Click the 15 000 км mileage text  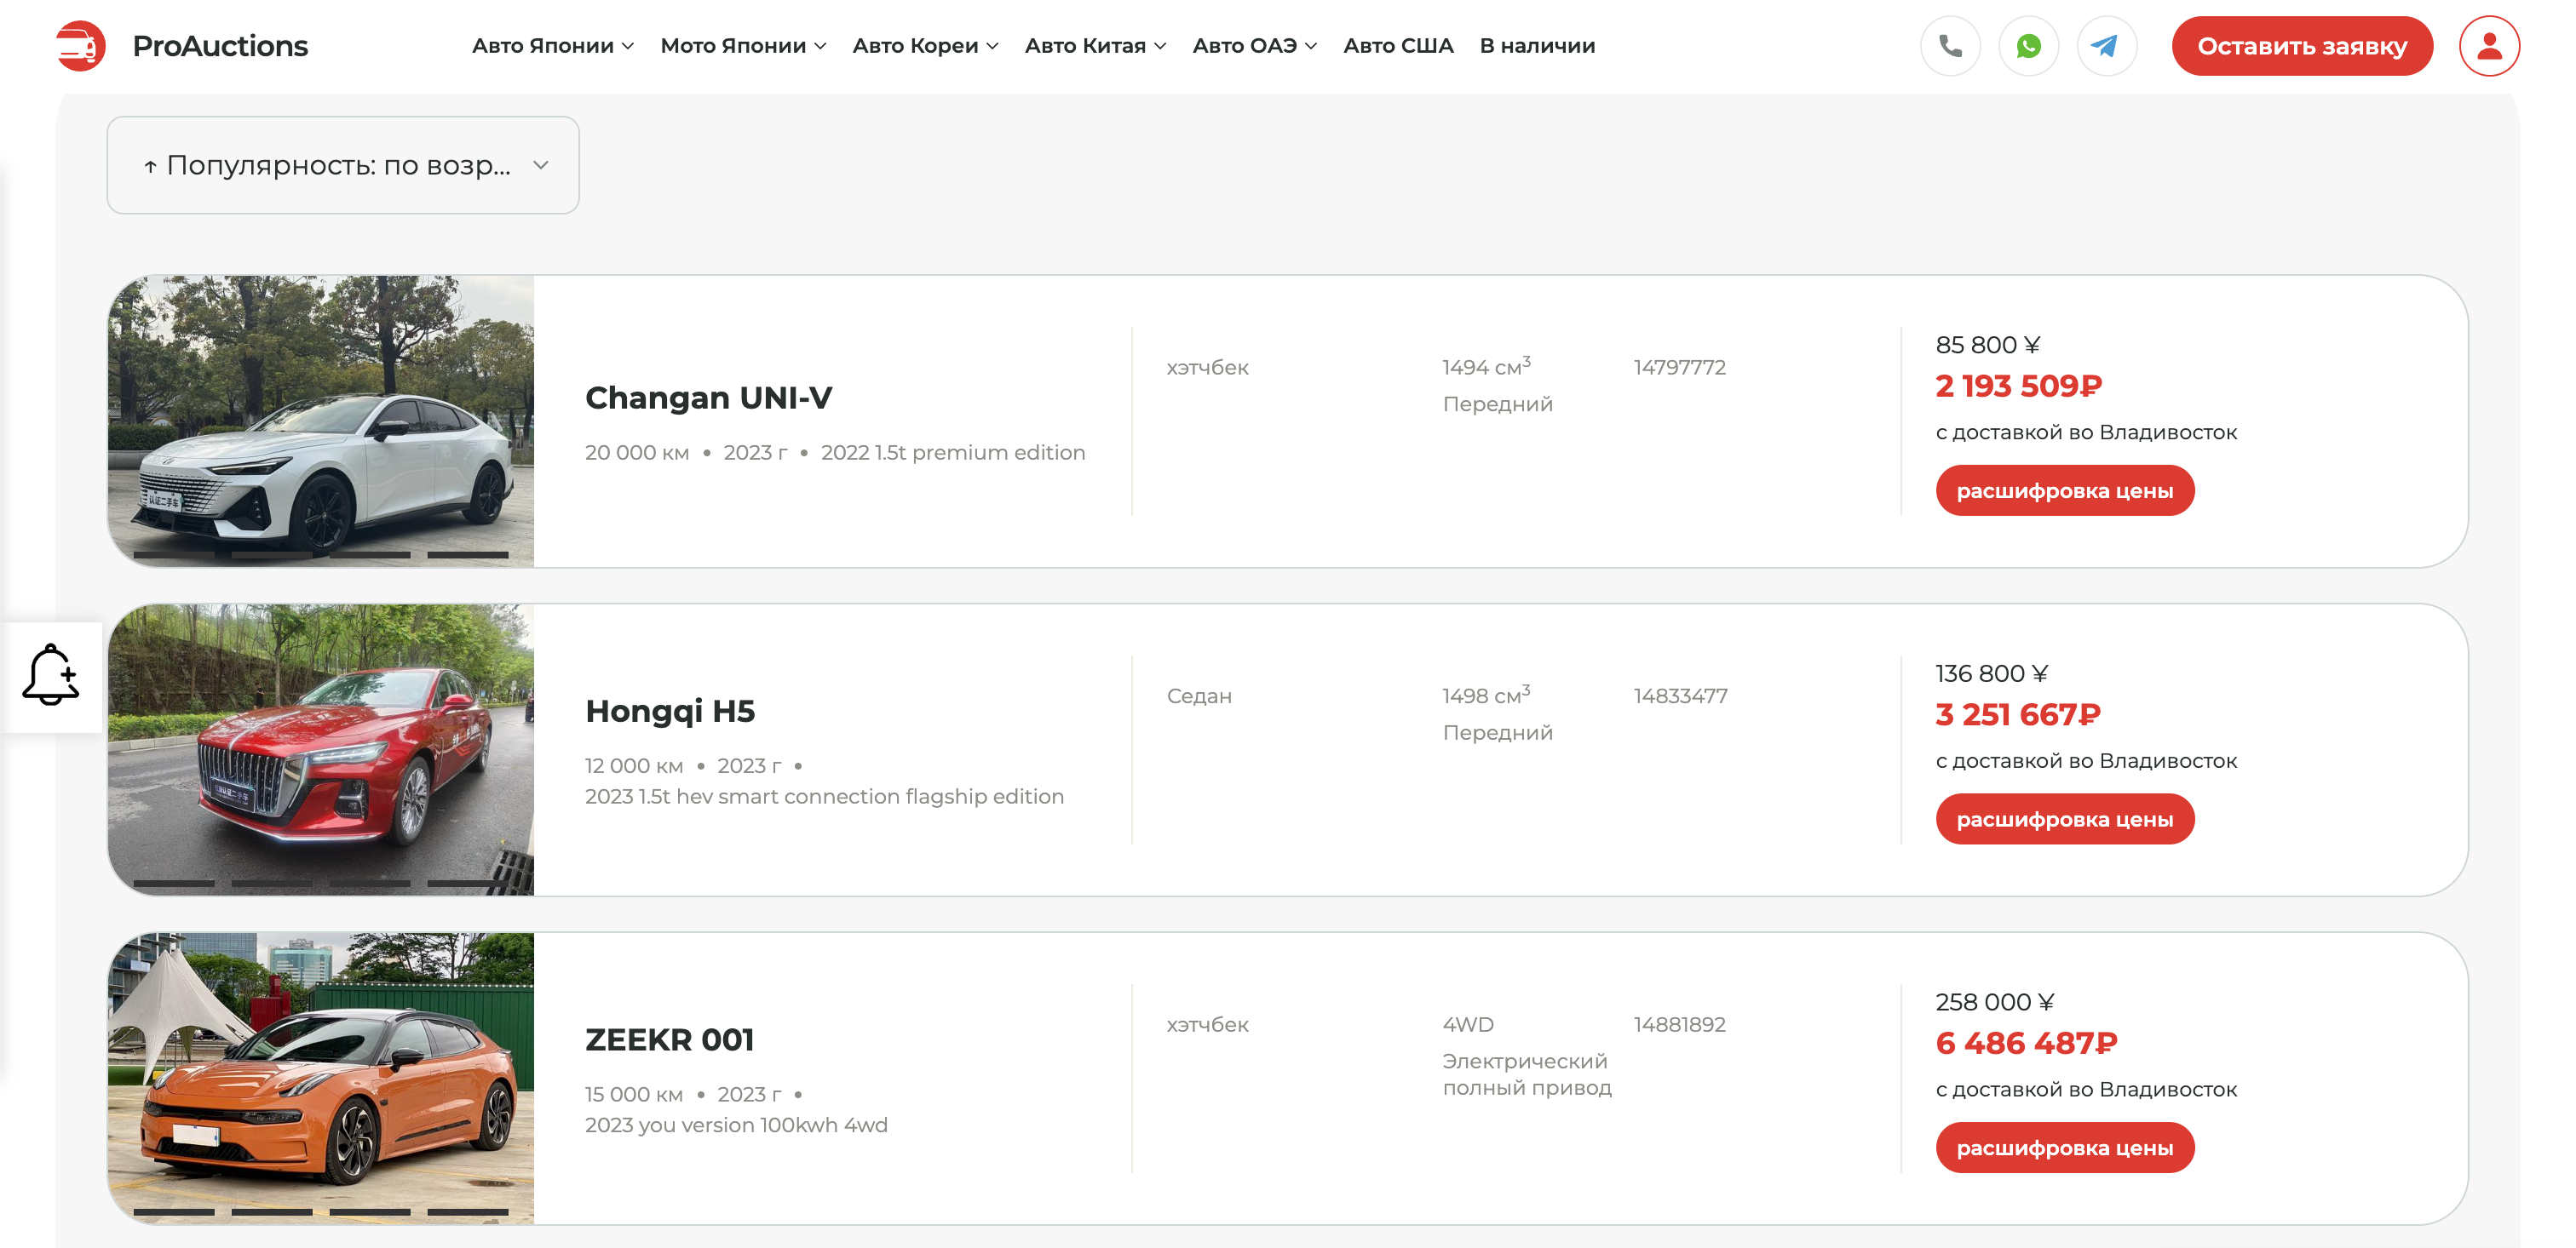[634, 1095]
